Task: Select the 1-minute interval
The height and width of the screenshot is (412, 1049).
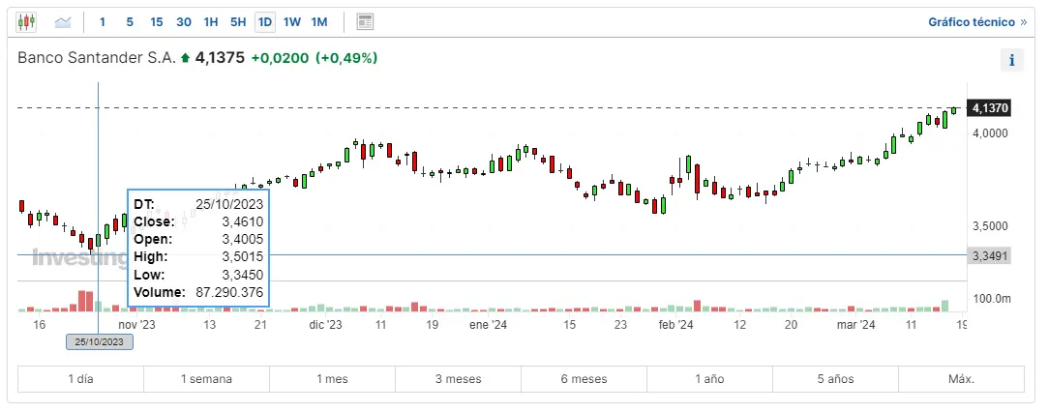Action: [103, 21]
